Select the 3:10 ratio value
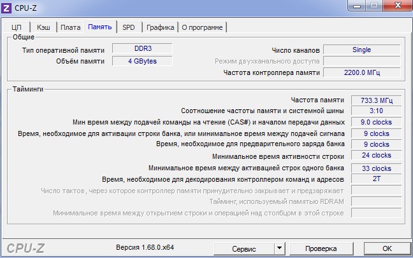 [377, 111]
